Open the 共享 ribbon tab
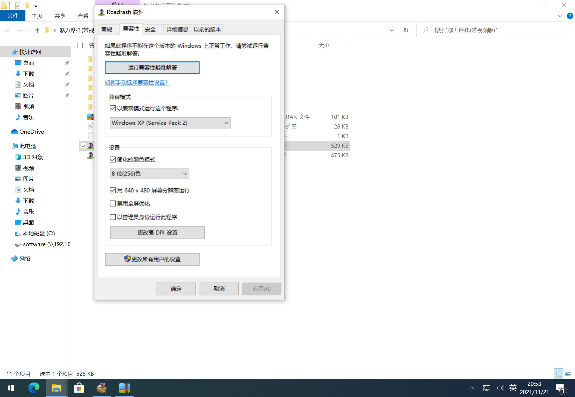Screen dimensions: 575x397 tap(60, 16)
